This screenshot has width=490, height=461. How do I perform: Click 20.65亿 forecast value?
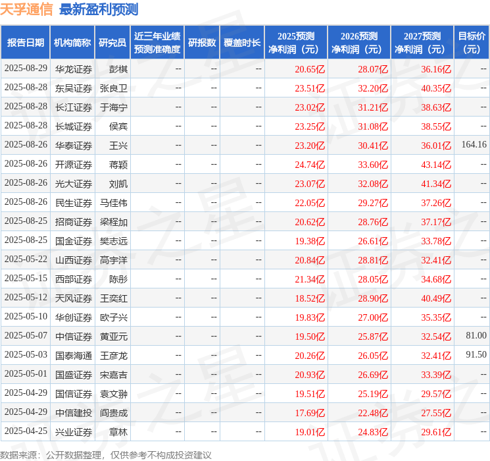point(310,69)
